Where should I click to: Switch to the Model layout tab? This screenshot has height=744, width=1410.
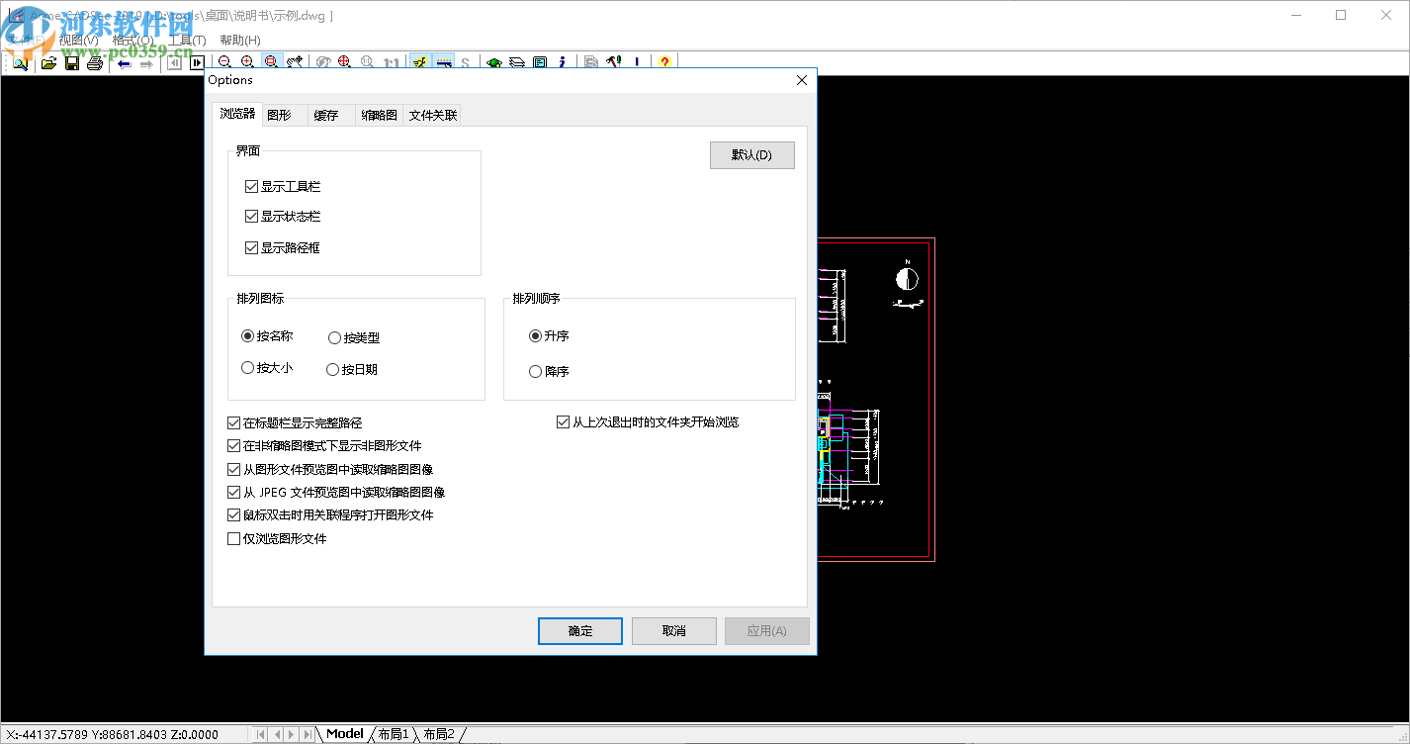345,734
